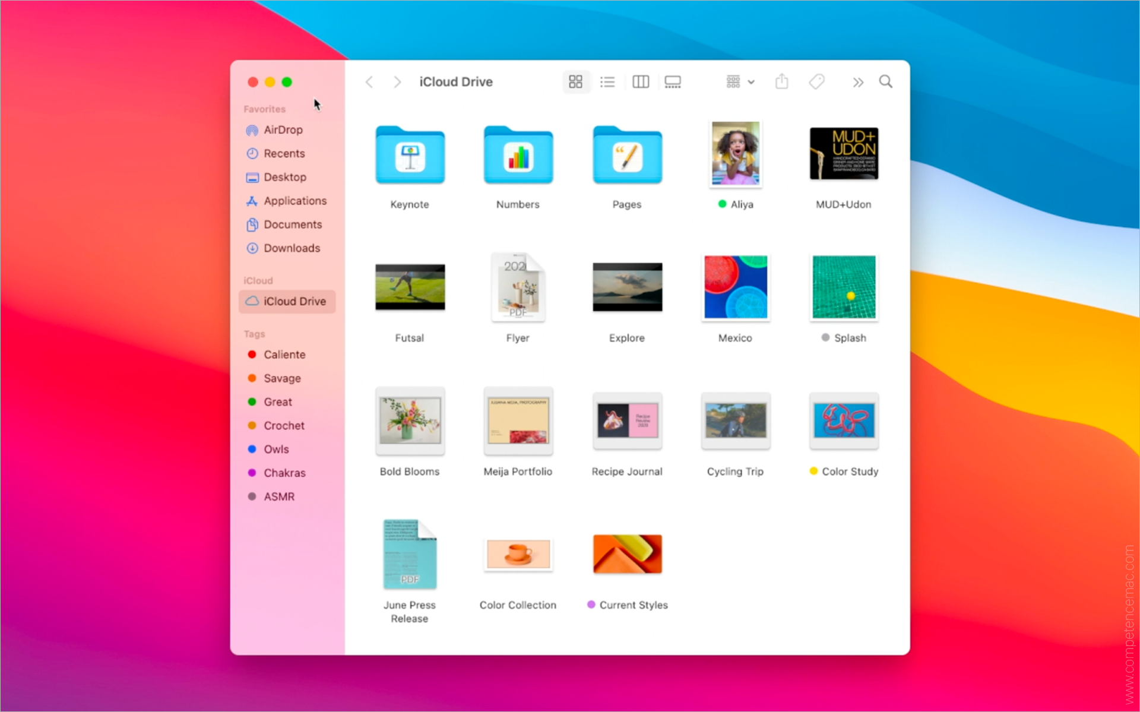Switch to column view layout
The width and height of the screenshot is (1140, 712).
click(x=640, y=82)
